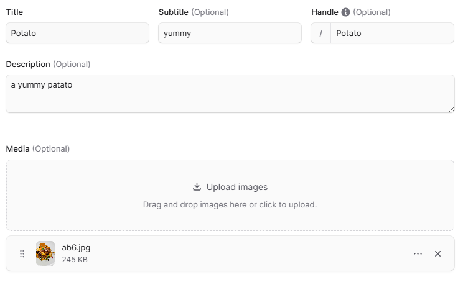Click the Description box resize grip

click(451, 110)
